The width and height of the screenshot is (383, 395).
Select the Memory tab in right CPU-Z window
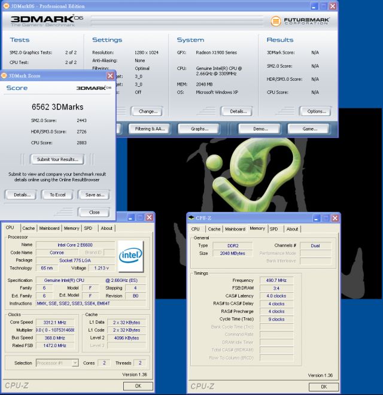[x=257, y=228]
